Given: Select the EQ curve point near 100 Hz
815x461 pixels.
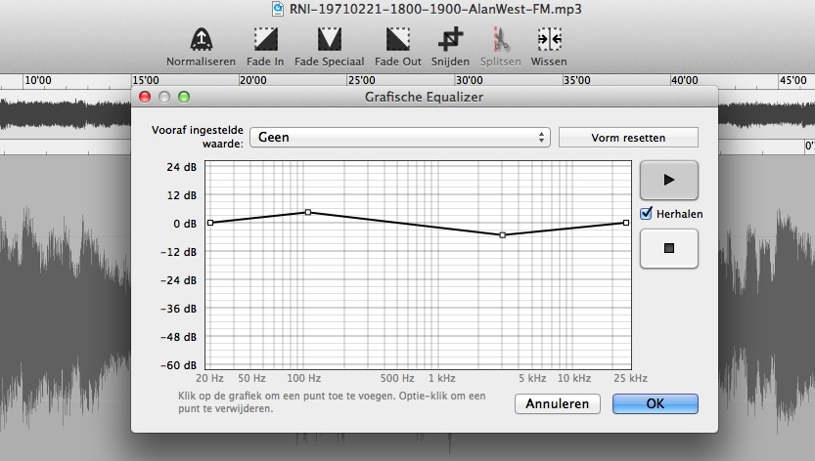Looking at the screenshot, I should click(x=307, y=212).
